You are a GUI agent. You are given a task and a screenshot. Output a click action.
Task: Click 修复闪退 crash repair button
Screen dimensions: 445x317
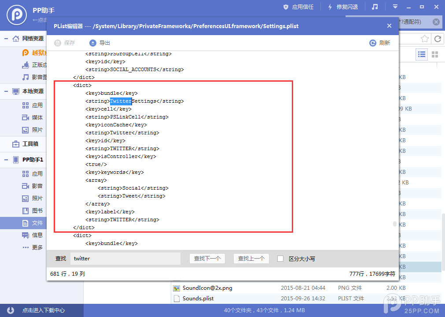pyautogui.click(x=343, y=7)
